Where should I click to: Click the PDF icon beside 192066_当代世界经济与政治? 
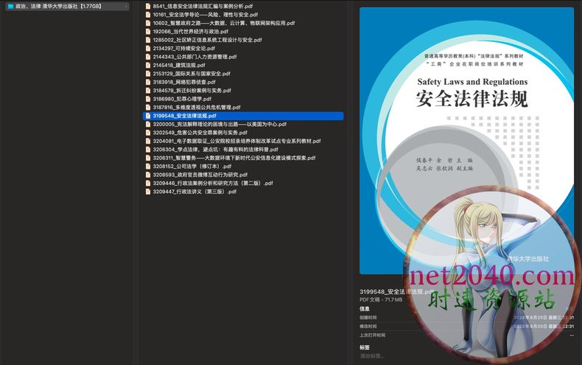[x=148, y=32]
